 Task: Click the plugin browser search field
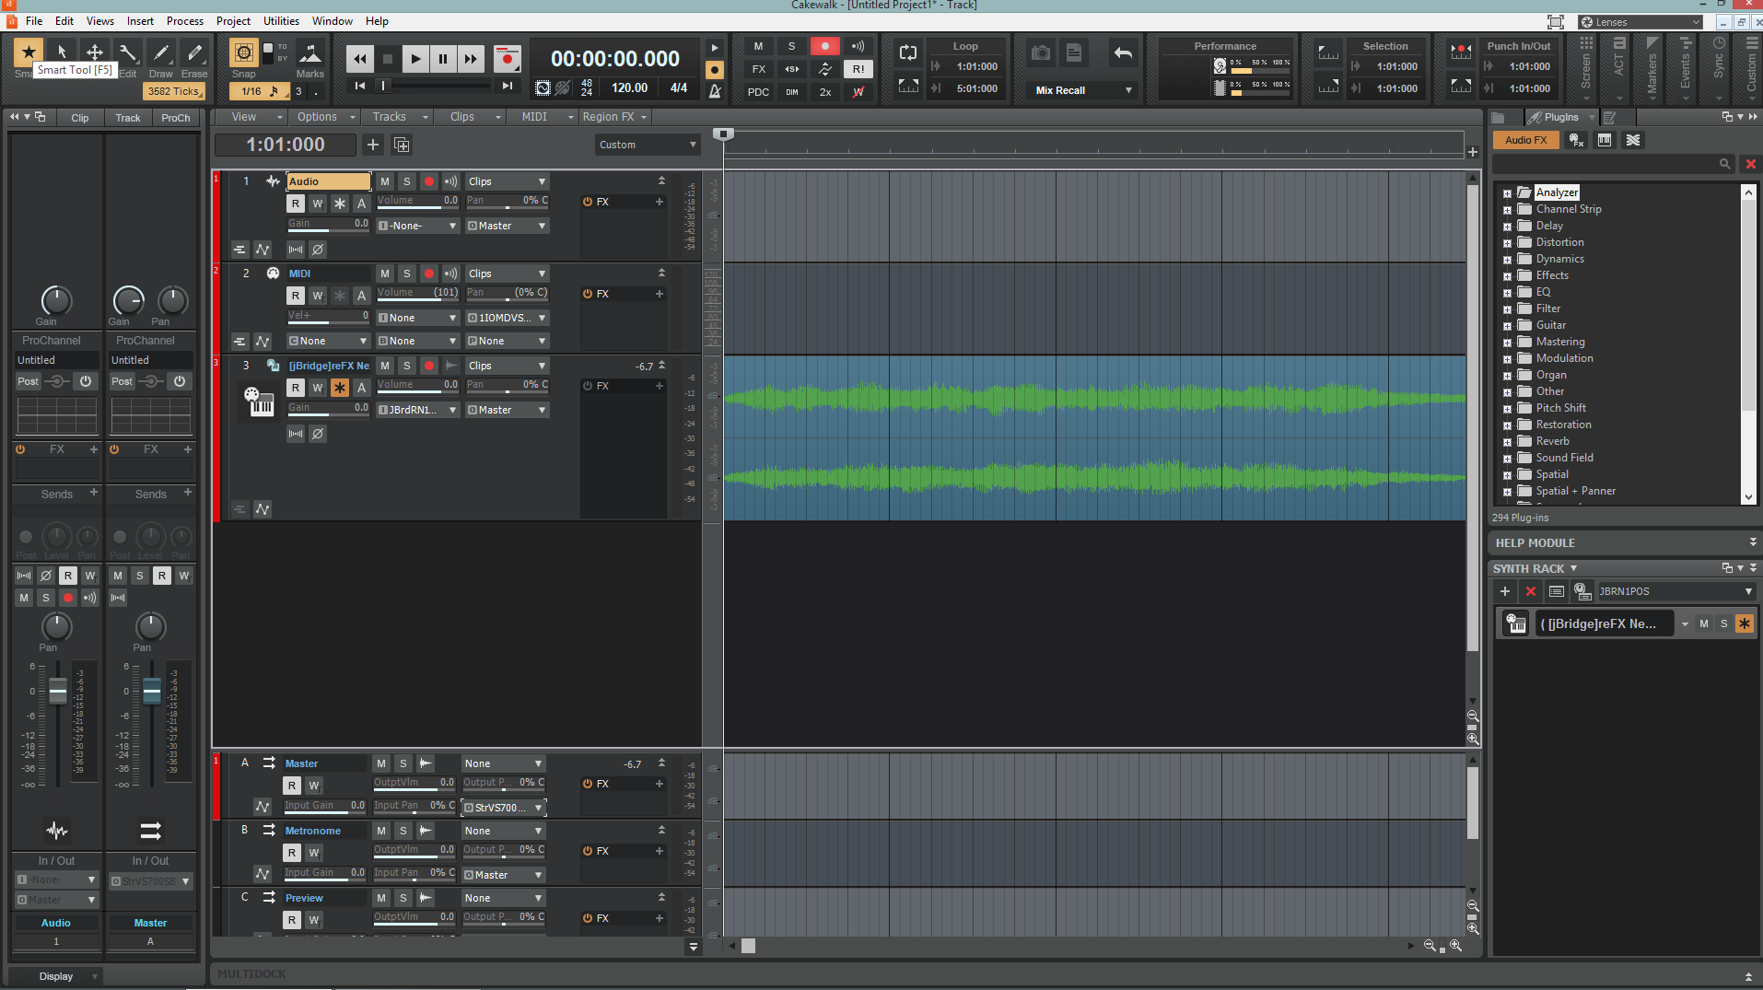point(1613,164)
